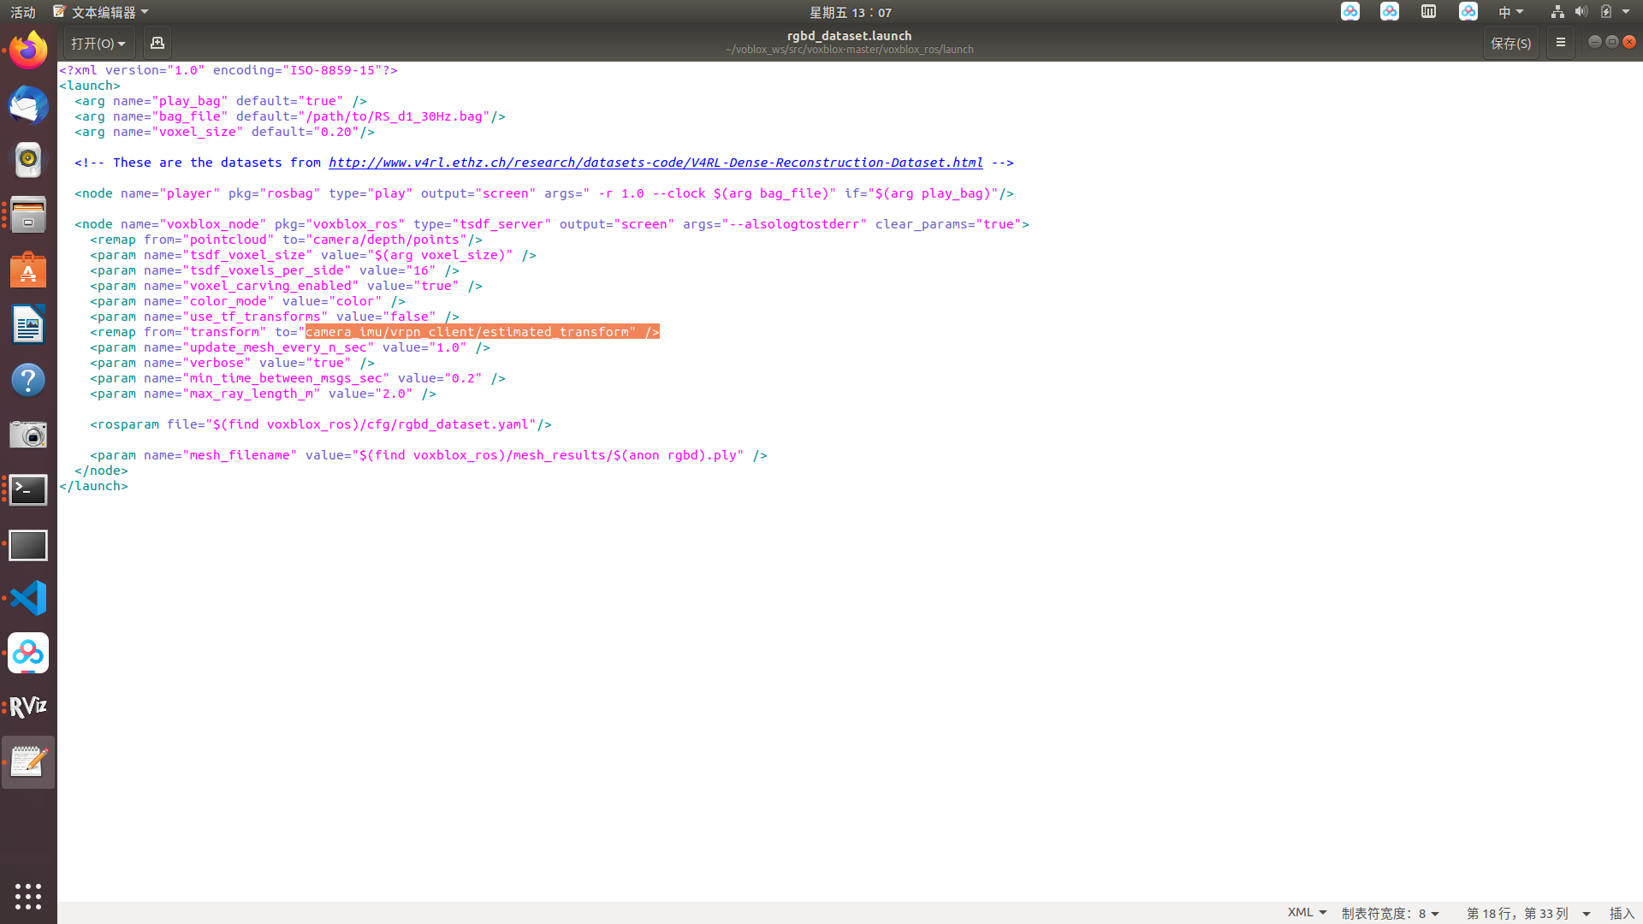
Task: Click the new document icon in header
Action: click(157, 43)
